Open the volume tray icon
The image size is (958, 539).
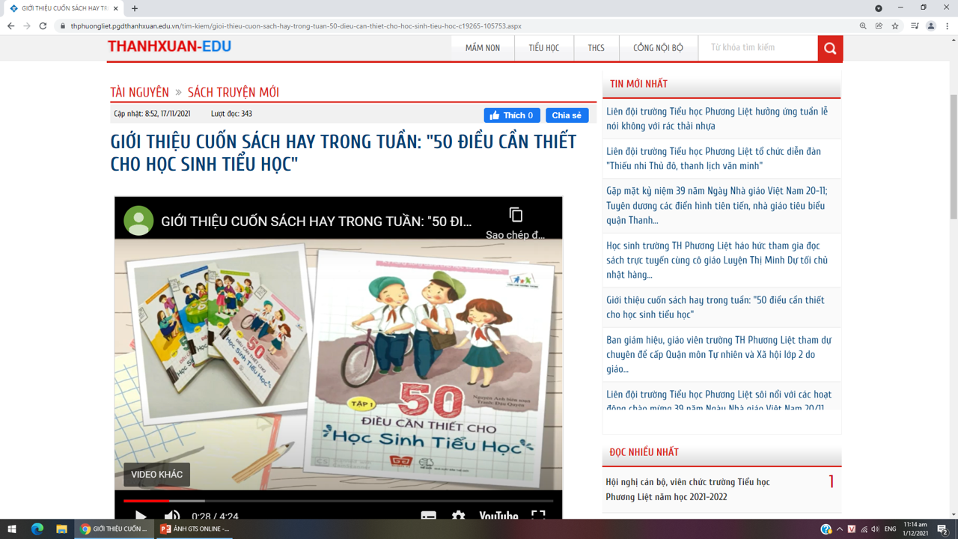coord(876,529)
